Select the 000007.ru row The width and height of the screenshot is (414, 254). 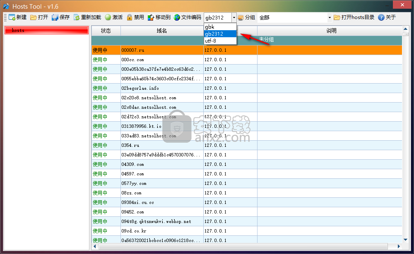[247, 50]
